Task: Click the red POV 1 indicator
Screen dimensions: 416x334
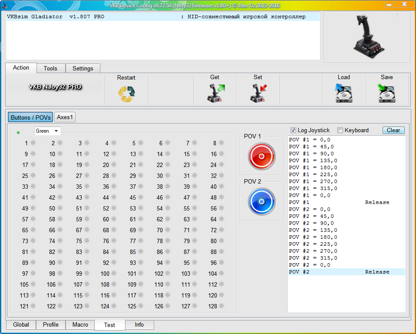Action: click(x=261, y=156)
